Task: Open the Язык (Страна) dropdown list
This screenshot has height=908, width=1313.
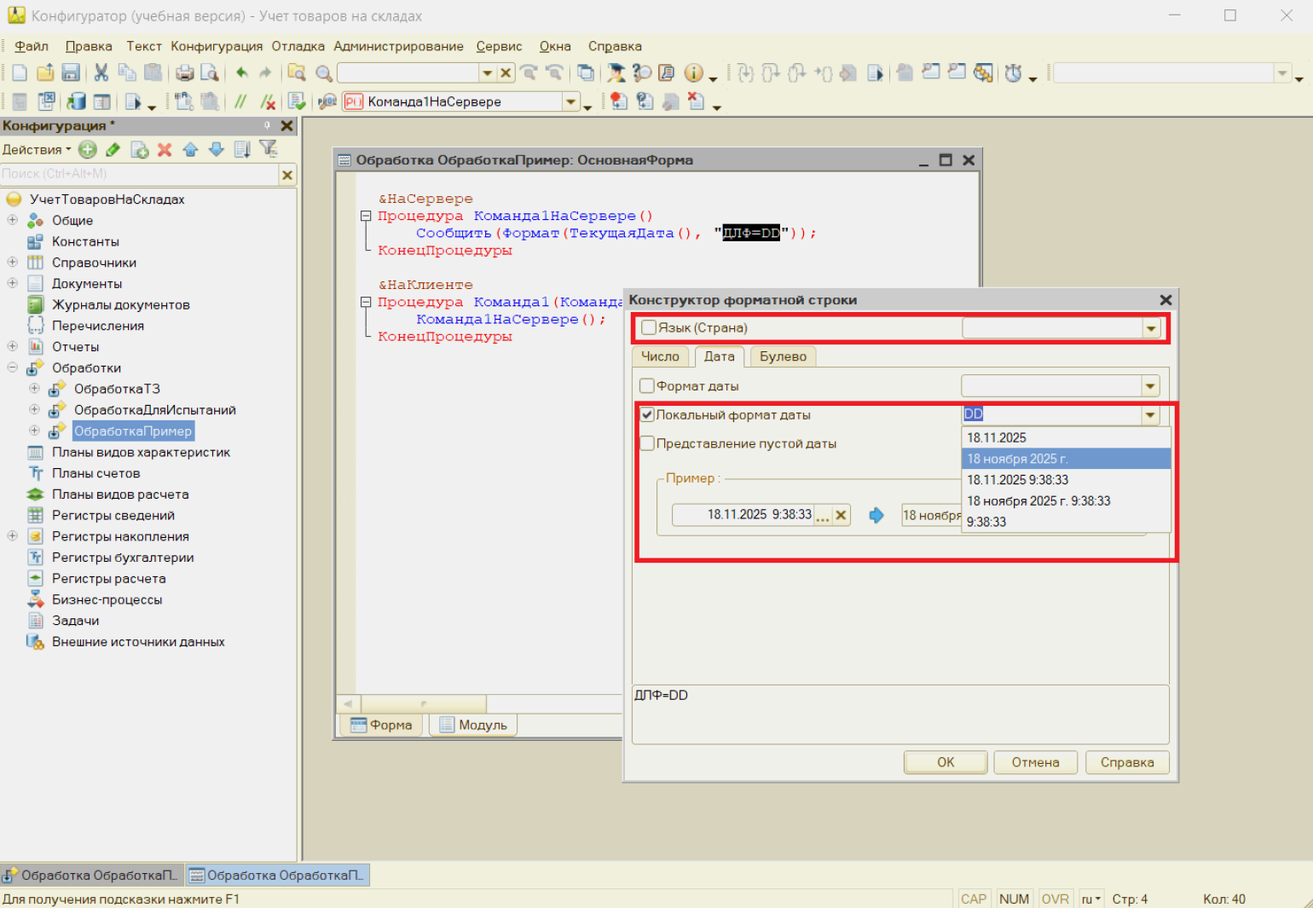Action: (x=1151, y=328)
